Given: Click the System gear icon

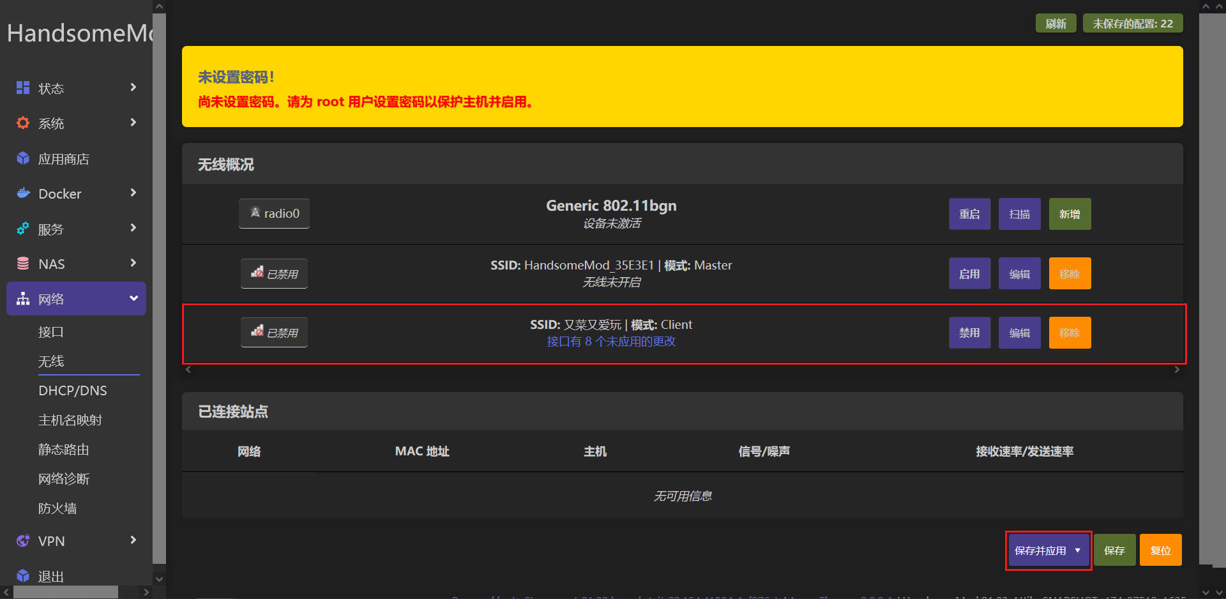Looking at the screenshot, I should coord(23,123).
